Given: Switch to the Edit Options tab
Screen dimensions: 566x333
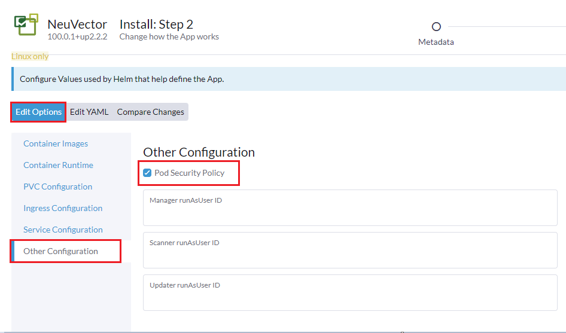Looking at the screenshot, I should (39, 112).
